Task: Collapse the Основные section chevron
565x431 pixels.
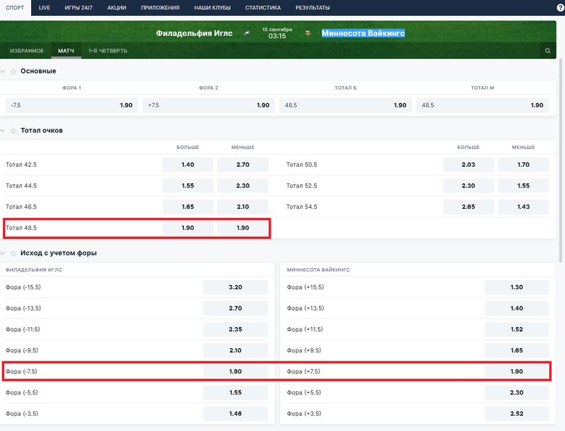Action: pos(3,72)
